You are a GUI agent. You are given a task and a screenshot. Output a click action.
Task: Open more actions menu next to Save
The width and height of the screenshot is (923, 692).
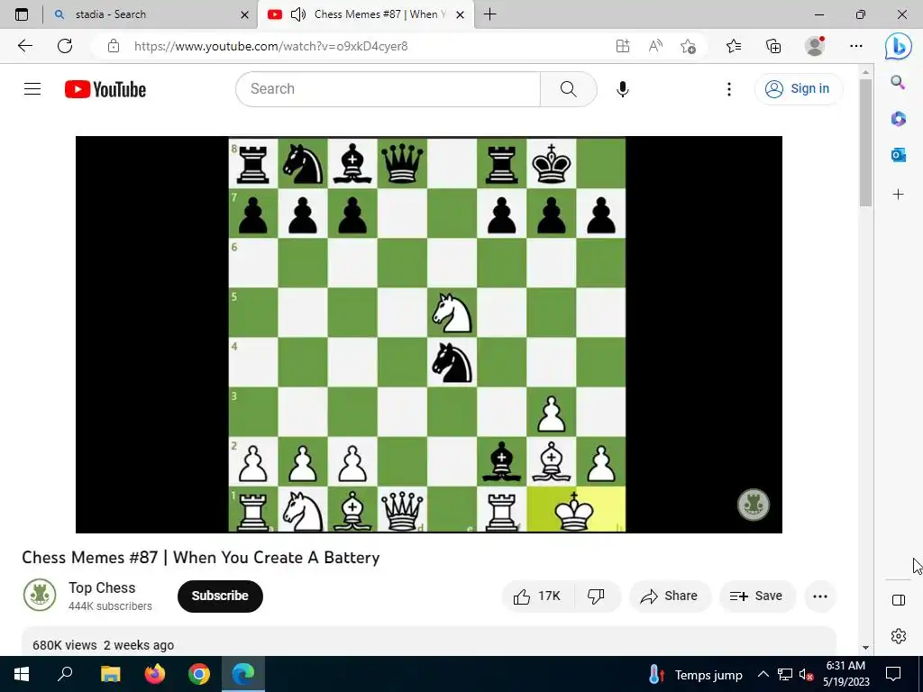[x=820, y=596]
